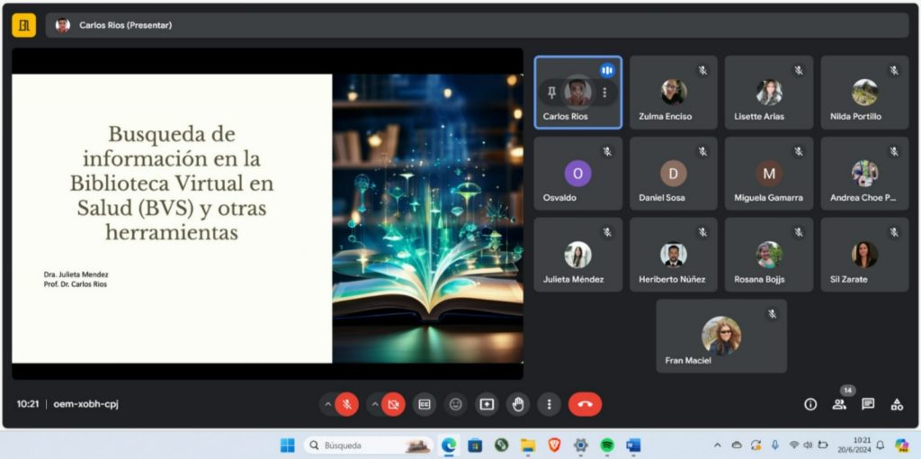Open meeting details info icon
The width and height of the screenshot is (921, 459).
tap(810, 404)
